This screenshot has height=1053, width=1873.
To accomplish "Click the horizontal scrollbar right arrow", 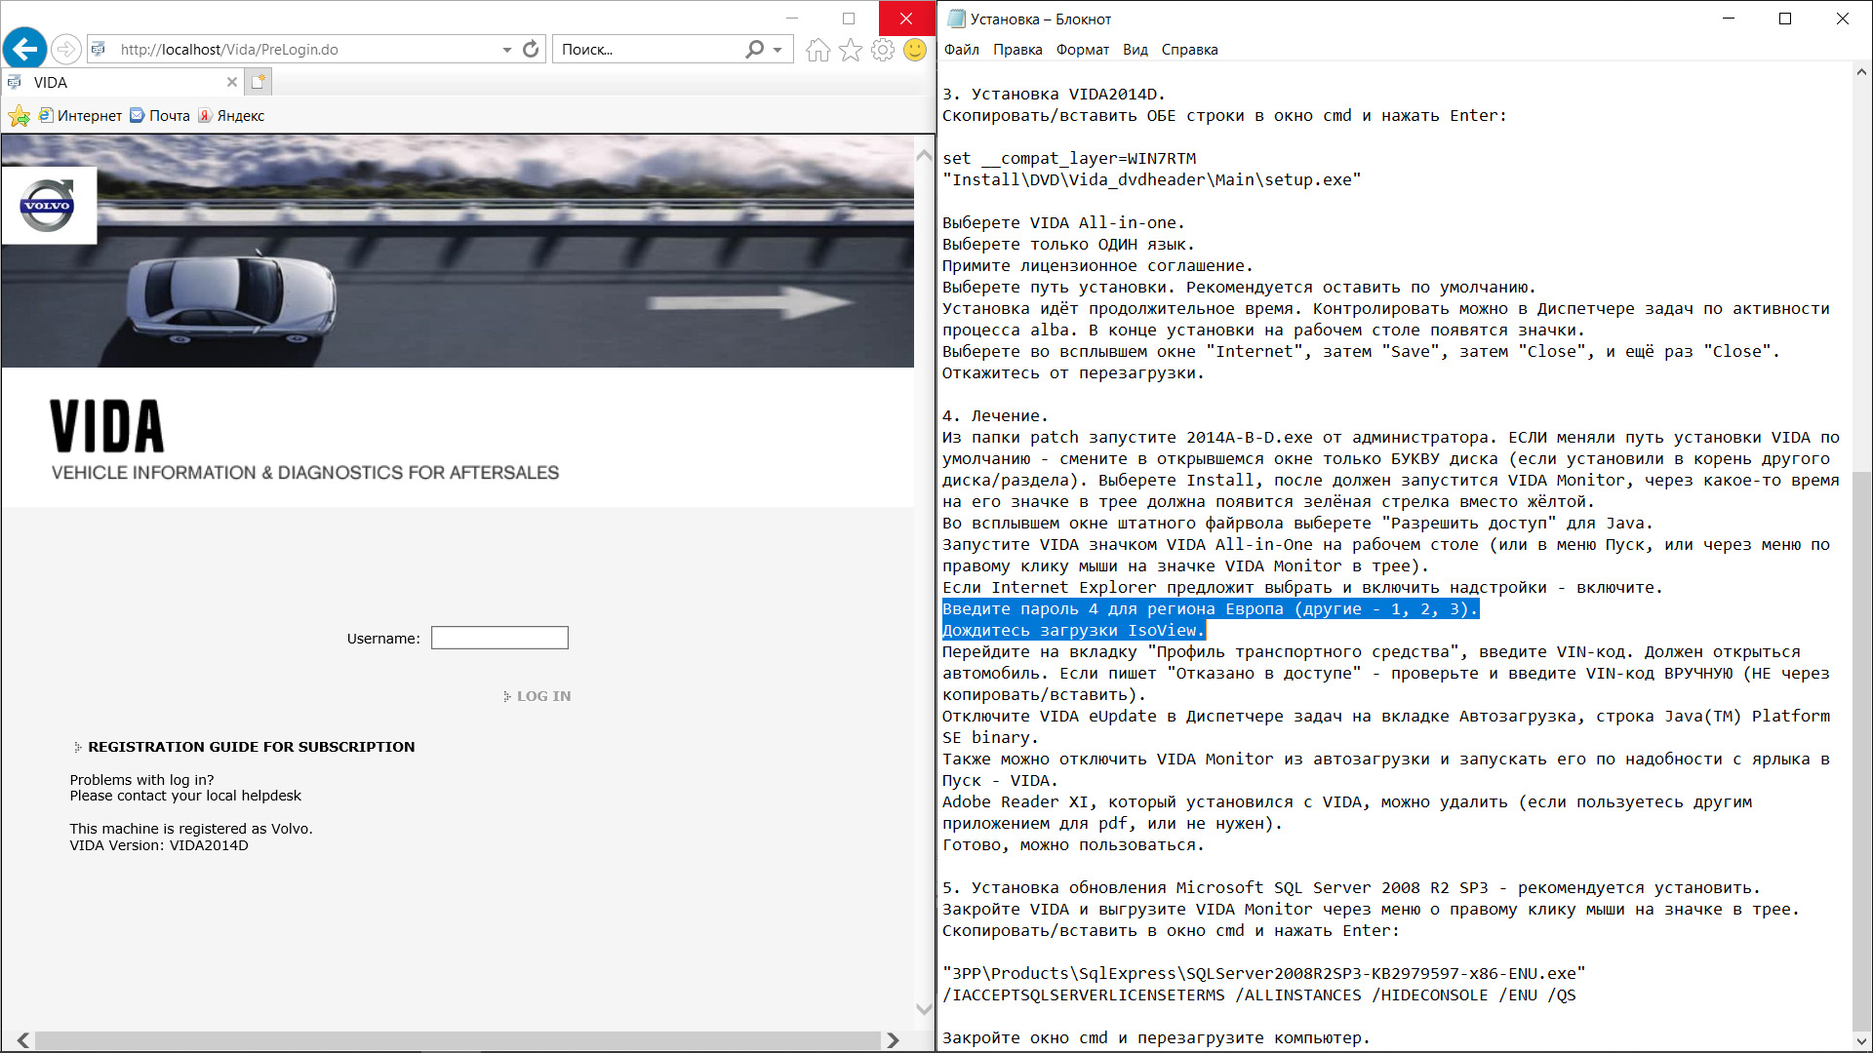I will [x=893, y=1040].
